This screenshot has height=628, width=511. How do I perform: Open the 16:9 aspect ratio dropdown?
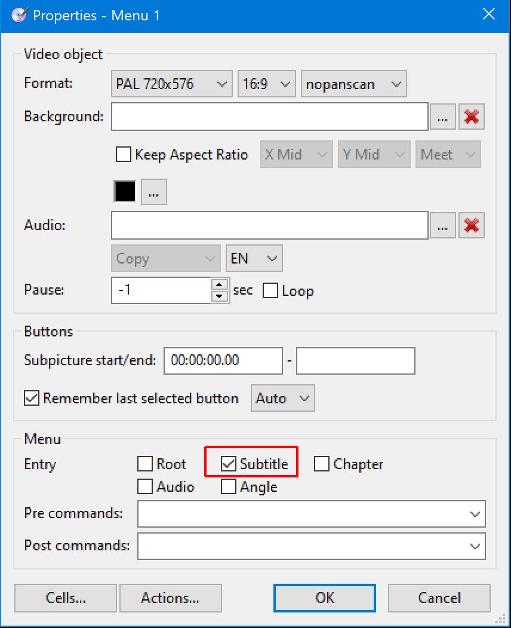267,84
